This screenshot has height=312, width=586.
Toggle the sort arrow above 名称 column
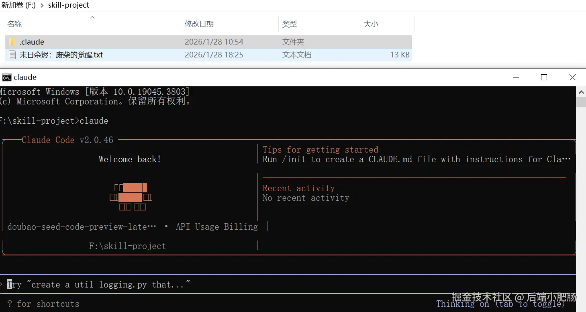click(x=92, y=17)
